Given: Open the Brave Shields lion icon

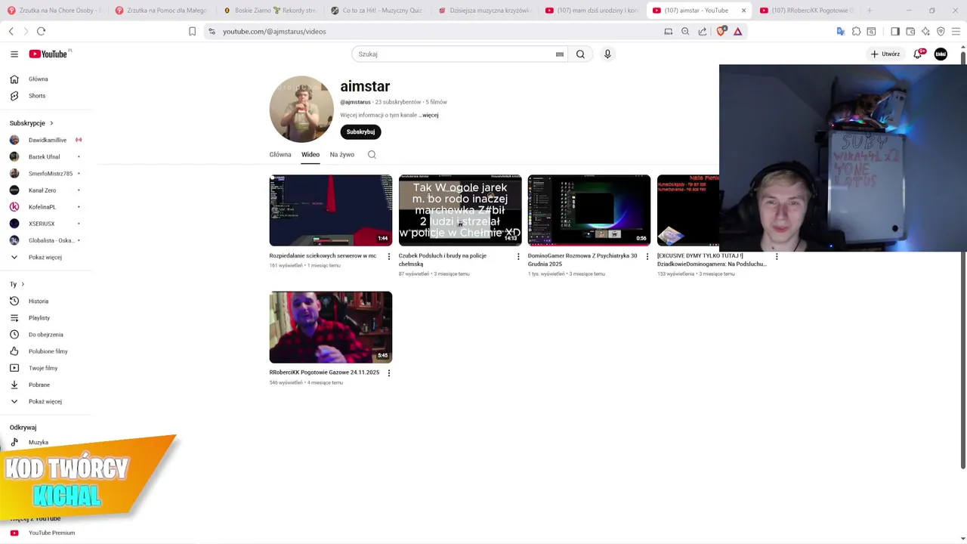Looking at the screenshot, I should 721,31.
